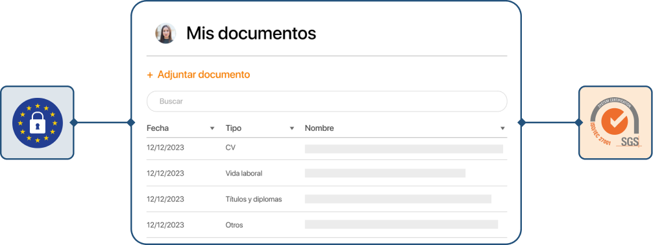Viewport: 653px width, 245px height.
Task: Focus the Buscar search field
Action: click(x=327, y=101)
